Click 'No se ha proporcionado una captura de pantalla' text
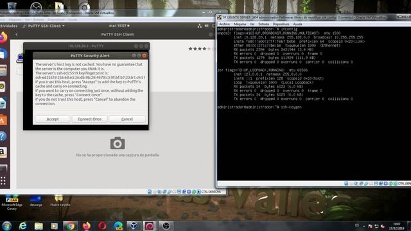Image resolution: width=411 pixels, height=231 pixels. [118, 155]
